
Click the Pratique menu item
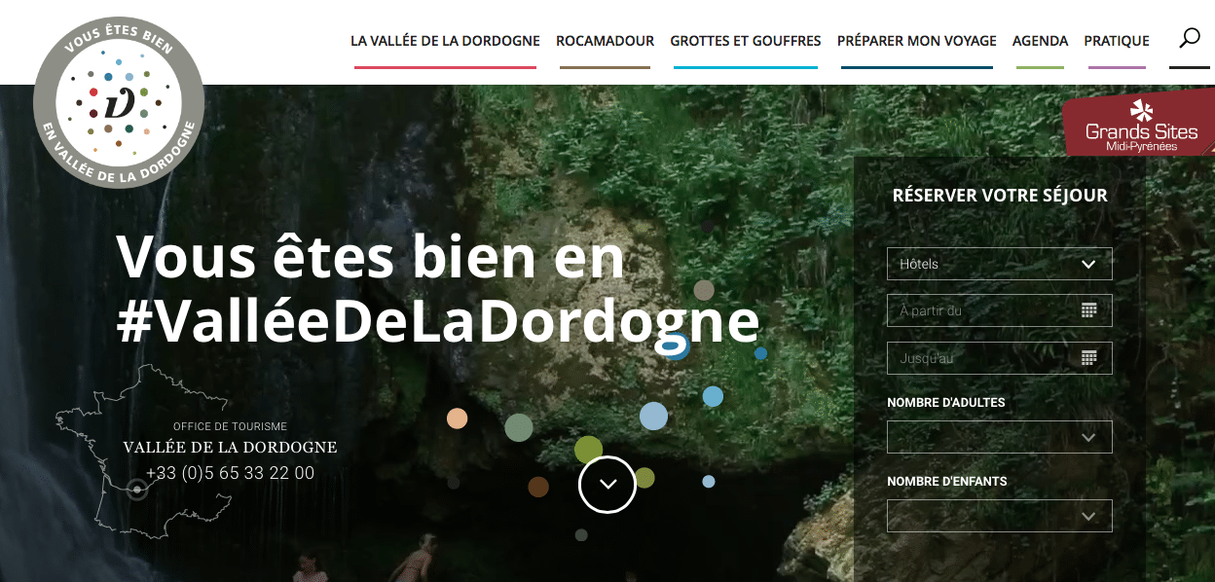point(1116,41)
